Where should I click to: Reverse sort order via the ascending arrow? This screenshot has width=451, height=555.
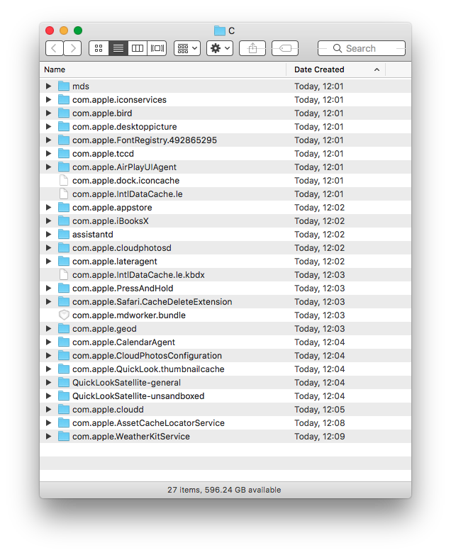coord(377,69)
